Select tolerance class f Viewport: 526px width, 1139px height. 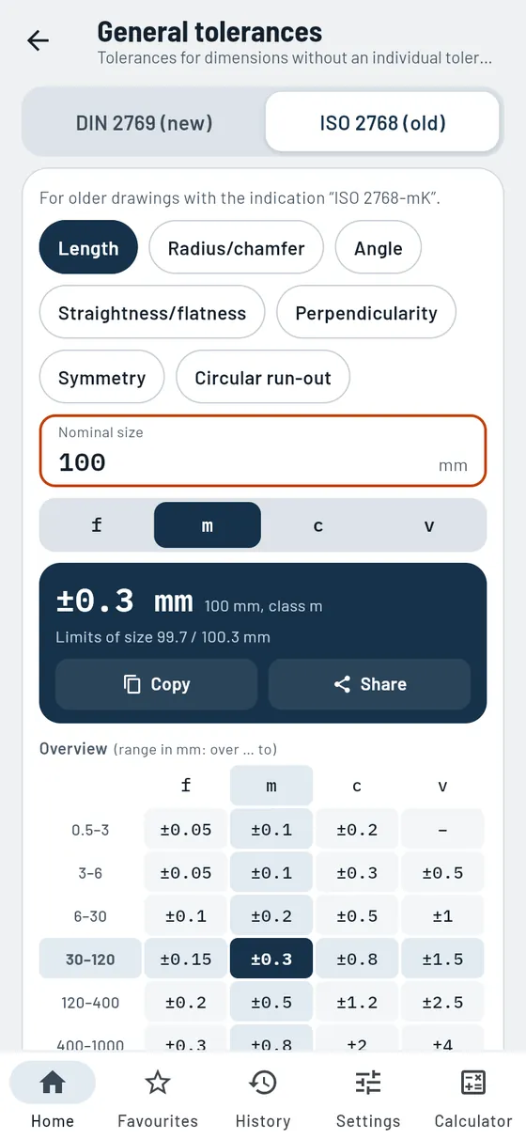97,525
